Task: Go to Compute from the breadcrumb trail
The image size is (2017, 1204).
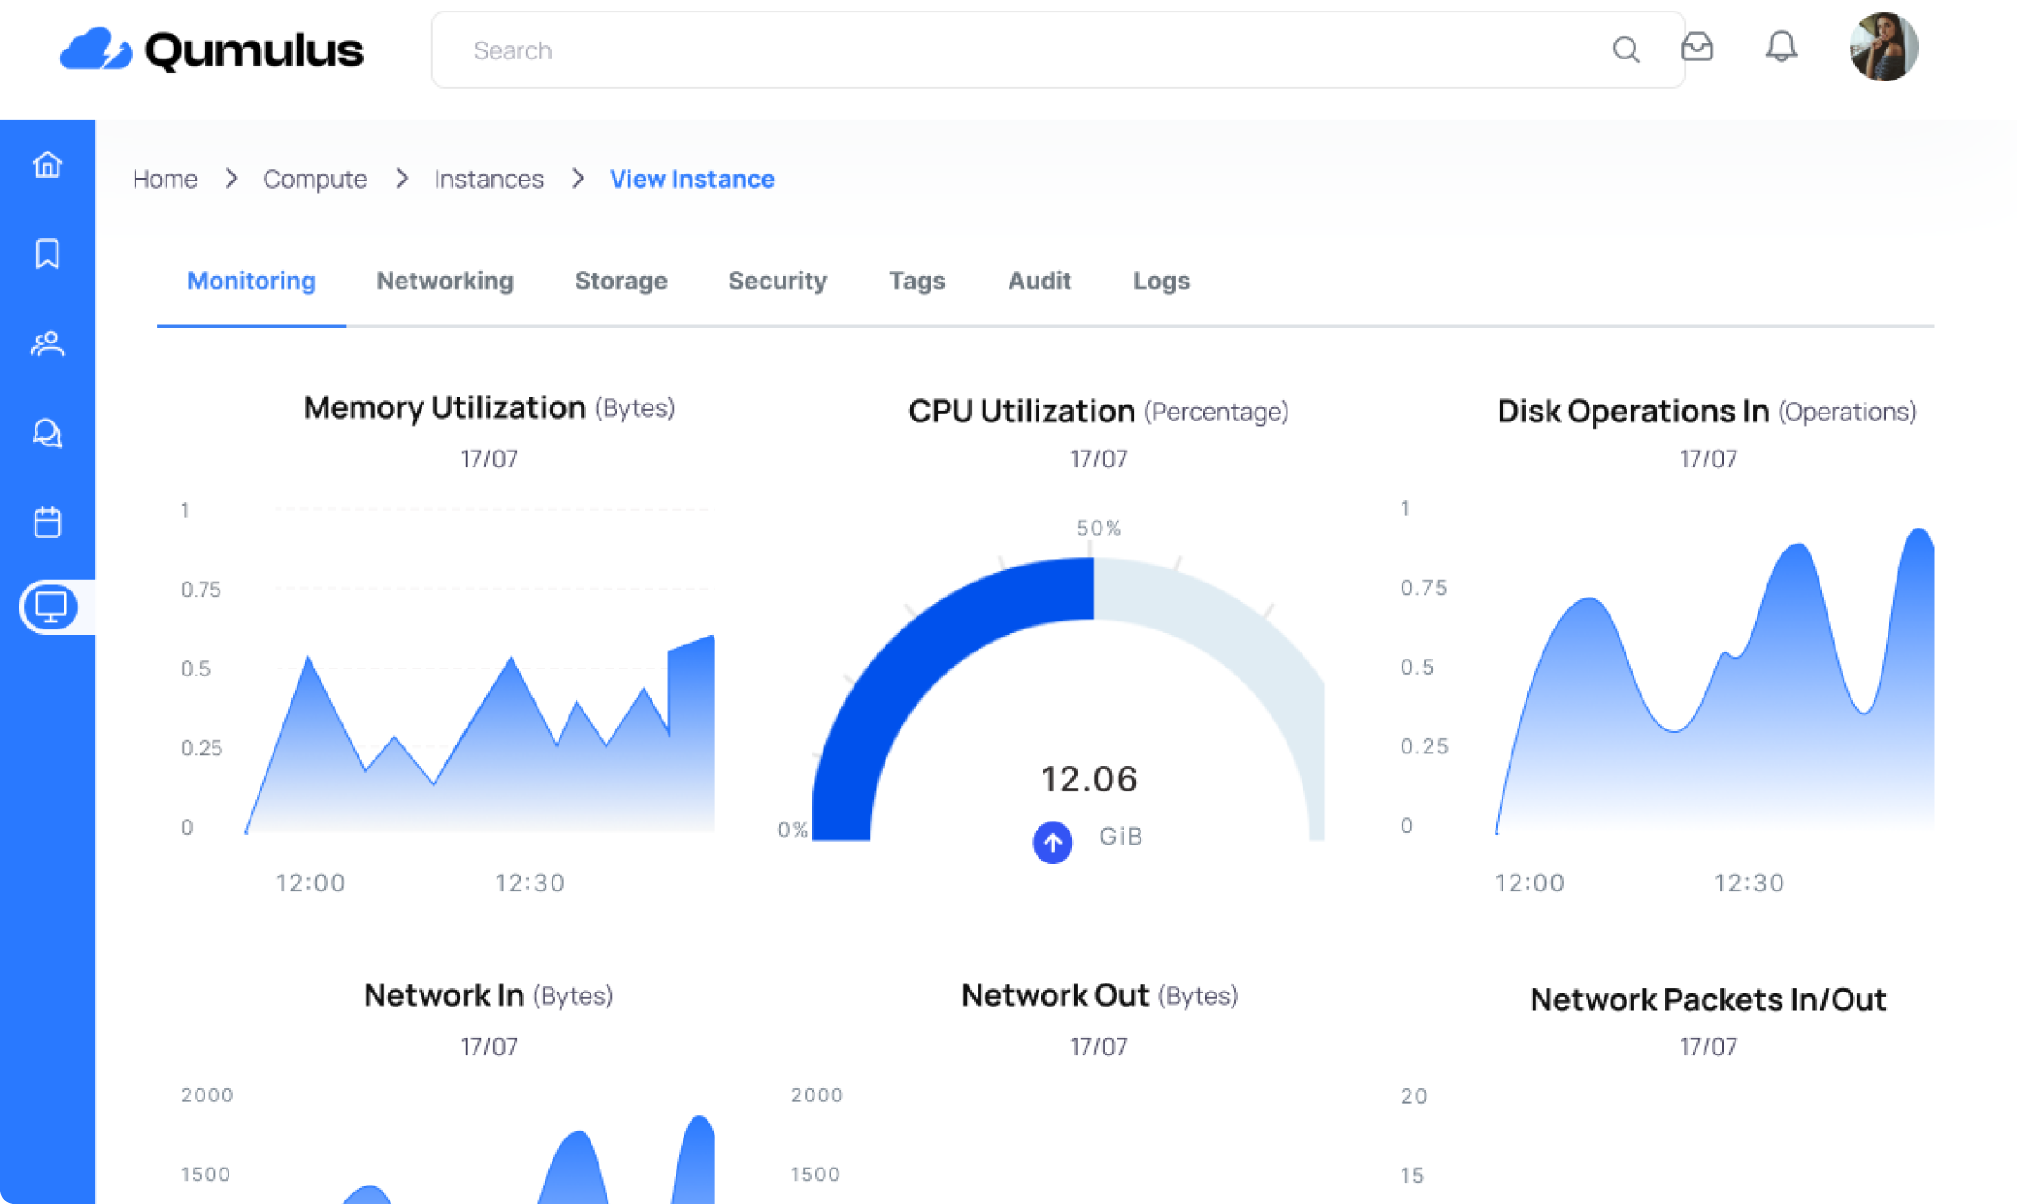Action: pyautogui.click(x=315, y=179)
